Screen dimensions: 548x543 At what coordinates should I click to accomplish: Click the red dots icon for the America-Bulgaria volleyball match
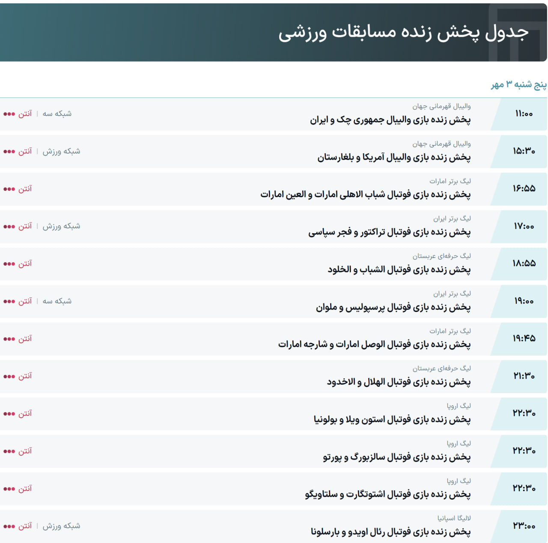(x=9, y=151)
